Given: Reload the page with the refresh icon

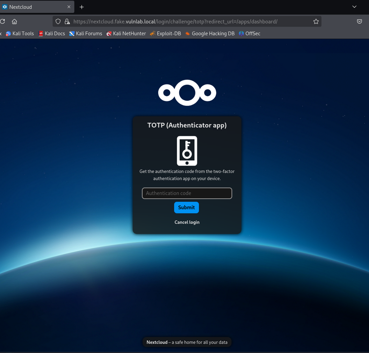Looking at the screenshot, I should pyautogui.click(x=3, y=21).
